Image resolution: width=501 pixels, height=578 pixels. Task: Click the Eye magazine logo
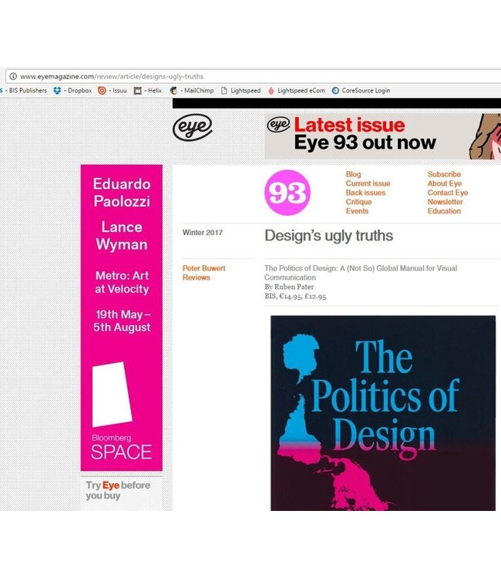pyautogui.click(x=192, y=127)
